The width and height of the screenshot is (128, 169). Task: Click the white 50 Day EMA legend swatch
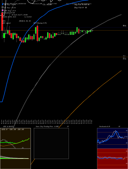(x=3, y=7)
